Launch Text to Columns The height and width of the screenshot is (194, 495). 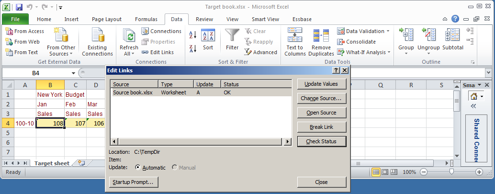tap(295, 42)
